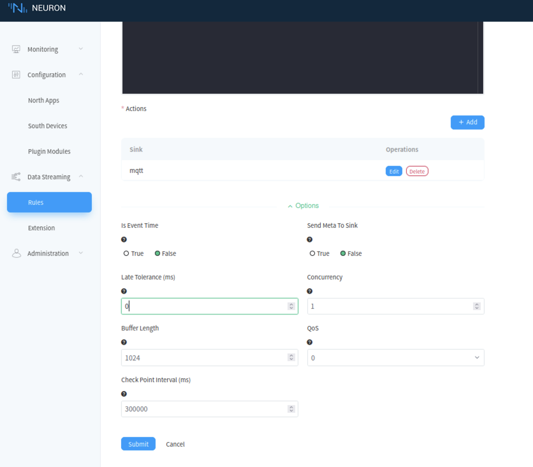Open the Send Meta To Sink help icon
The width and height of the screenshot is (533, 467).
pyautogui.click(x=310, y=240)
